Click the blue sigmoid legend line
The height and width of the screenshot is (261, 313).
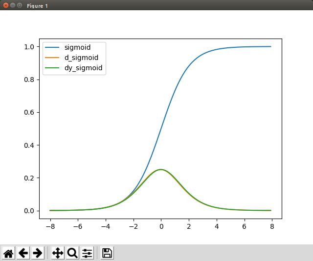coord(52,47)
